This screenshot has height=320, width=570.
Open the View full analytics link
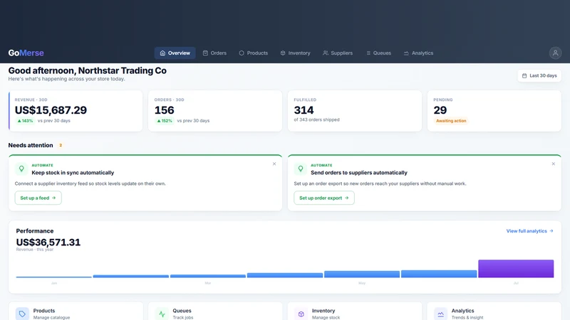[529, 230]
